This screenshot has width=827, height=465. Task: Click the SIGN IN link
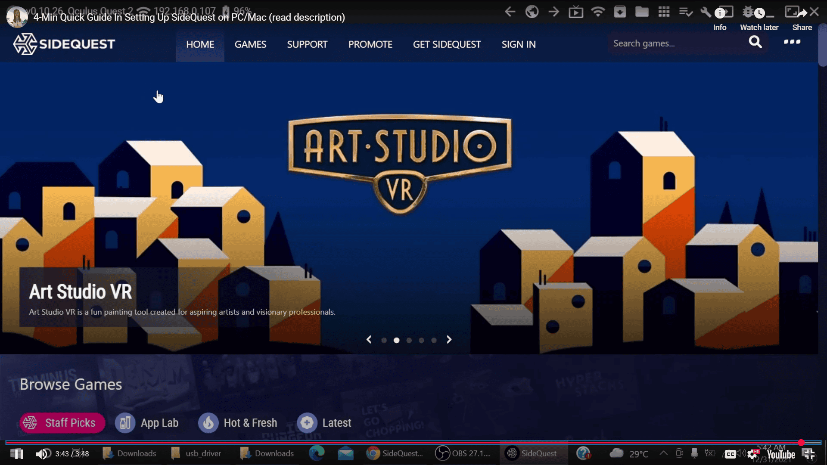(x=519, y=44)
